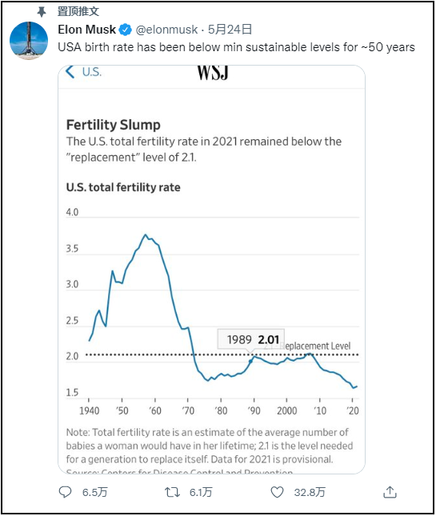This screenshot has width=436, height=516.
Task: Open the @elonmusk handle link
Action: click(x=166, y=30)
